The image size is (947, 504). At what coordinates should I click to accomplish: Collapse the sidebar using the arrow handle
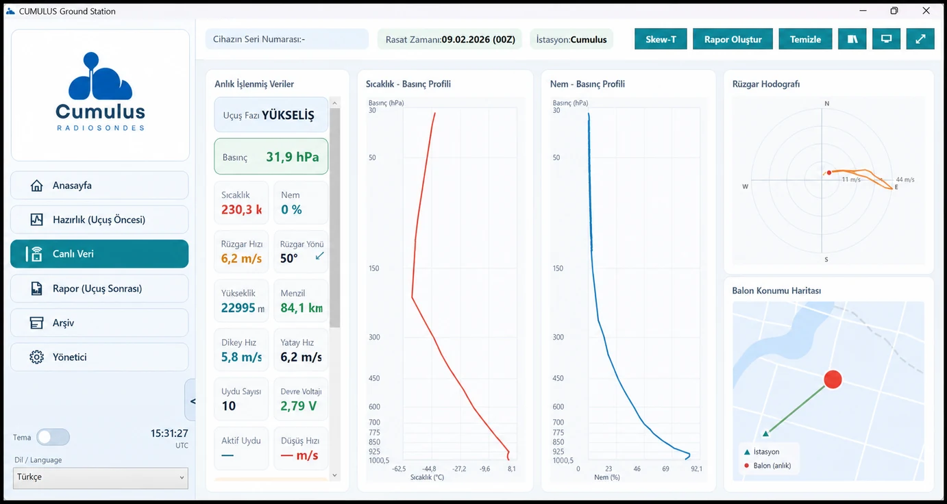click(191, 401)
